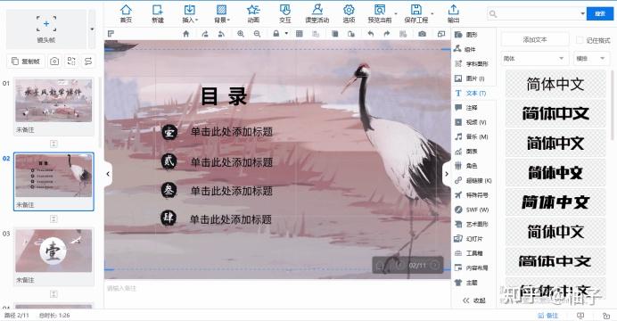Collapse left panel with arrow handle
This screenshot has width=617, height=321.
pyautogui.click(x=108, y=174)
